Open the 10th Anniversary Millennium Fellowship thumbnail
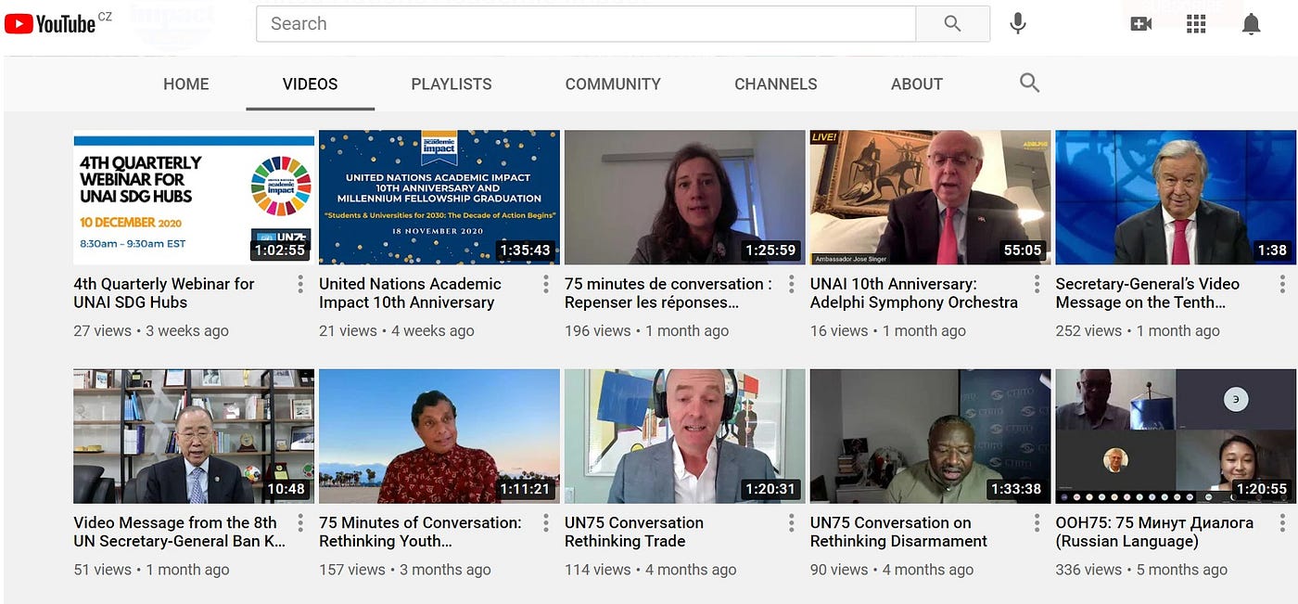 coord(439,198)
